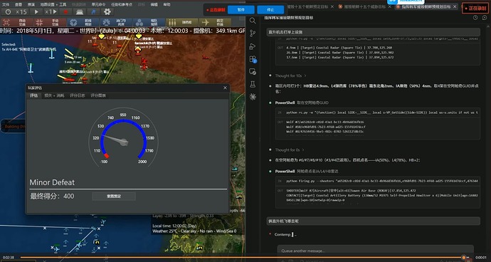Open the 航线规划 course plotting button

point(83,22)
